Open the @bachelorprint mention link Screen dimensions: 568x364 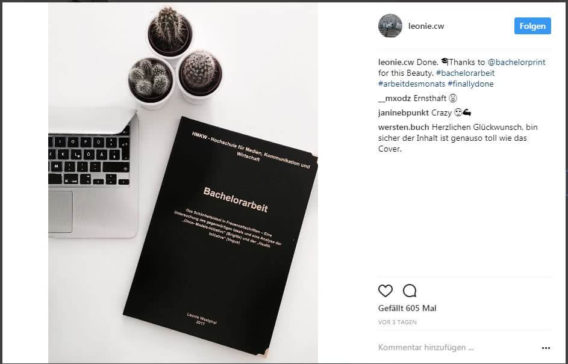(517, 62)
